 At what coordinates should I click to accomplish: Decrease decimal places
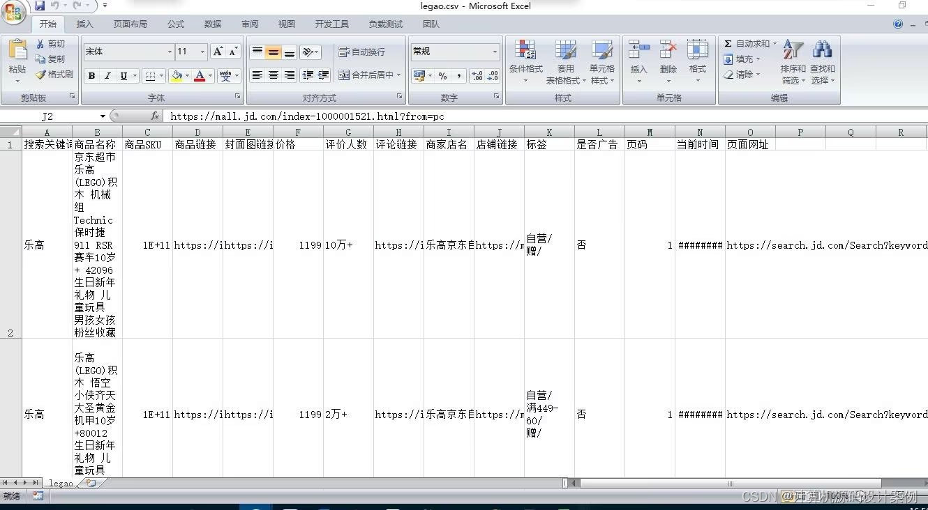point(493,76)
